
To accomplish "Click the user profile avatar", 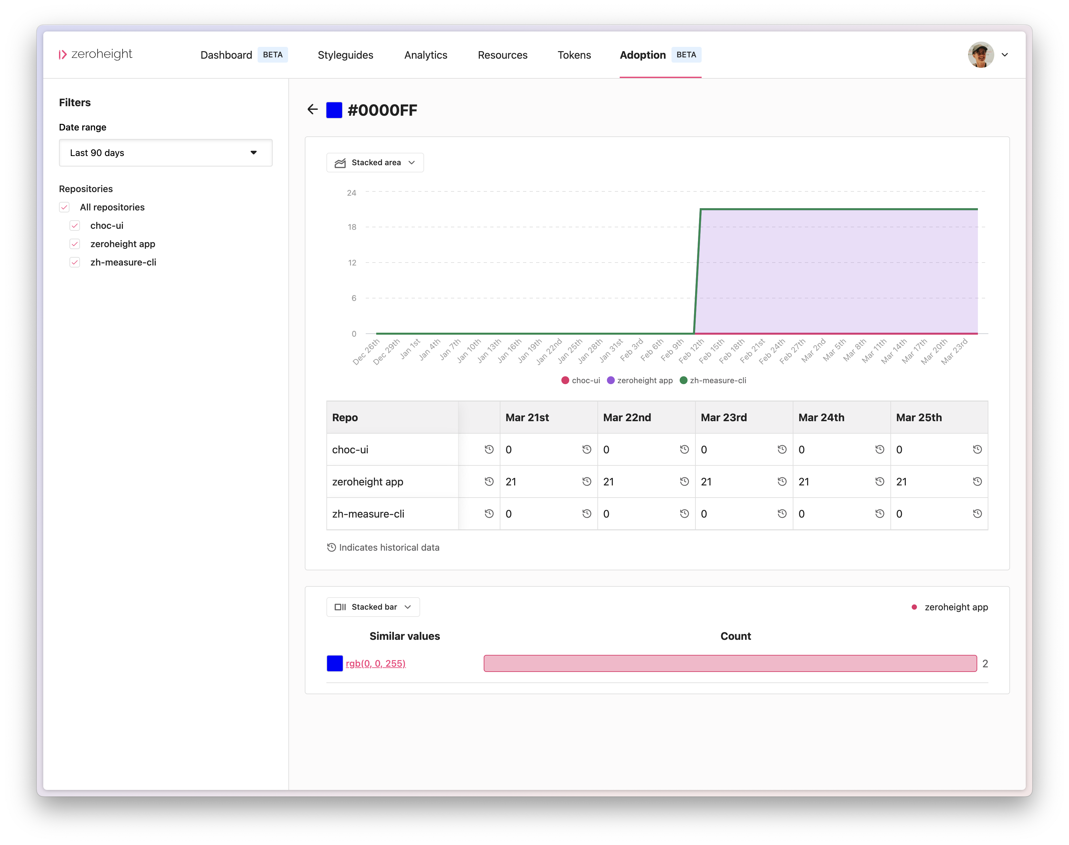I will click(x=981, y=55).
